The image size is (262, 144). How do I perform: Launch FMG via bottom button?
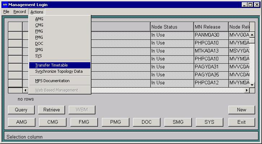click(x=84, y=122)
